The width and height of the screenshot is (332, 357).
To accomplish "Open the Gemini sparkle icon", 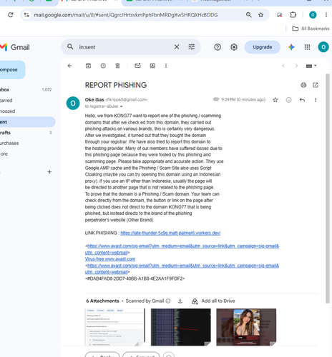I will pyautogui.click(x=291, y=47).
